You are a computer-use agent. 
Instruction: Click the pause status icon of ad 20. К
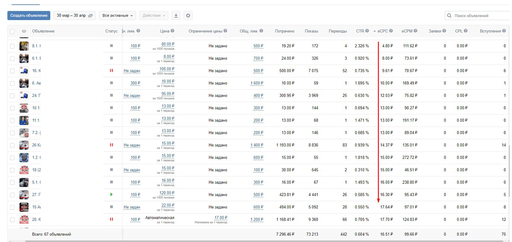[x=111, y=219]
